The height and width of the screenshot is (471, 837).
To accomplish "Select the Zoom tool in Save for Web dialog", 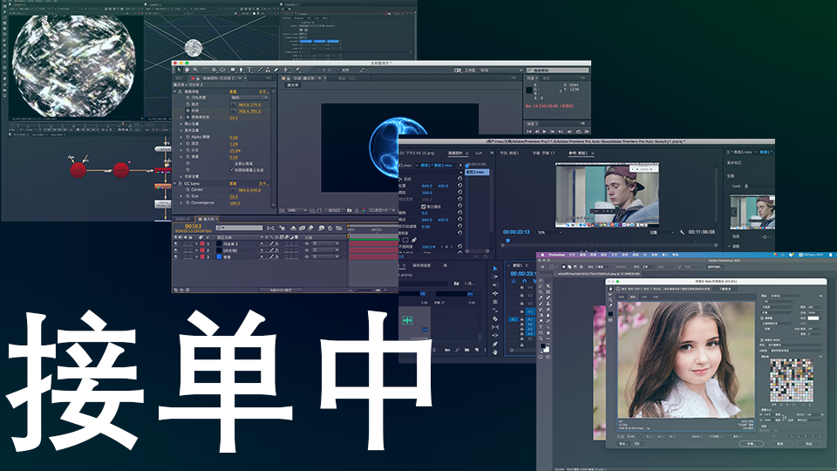I will click(x=610, y=300).
